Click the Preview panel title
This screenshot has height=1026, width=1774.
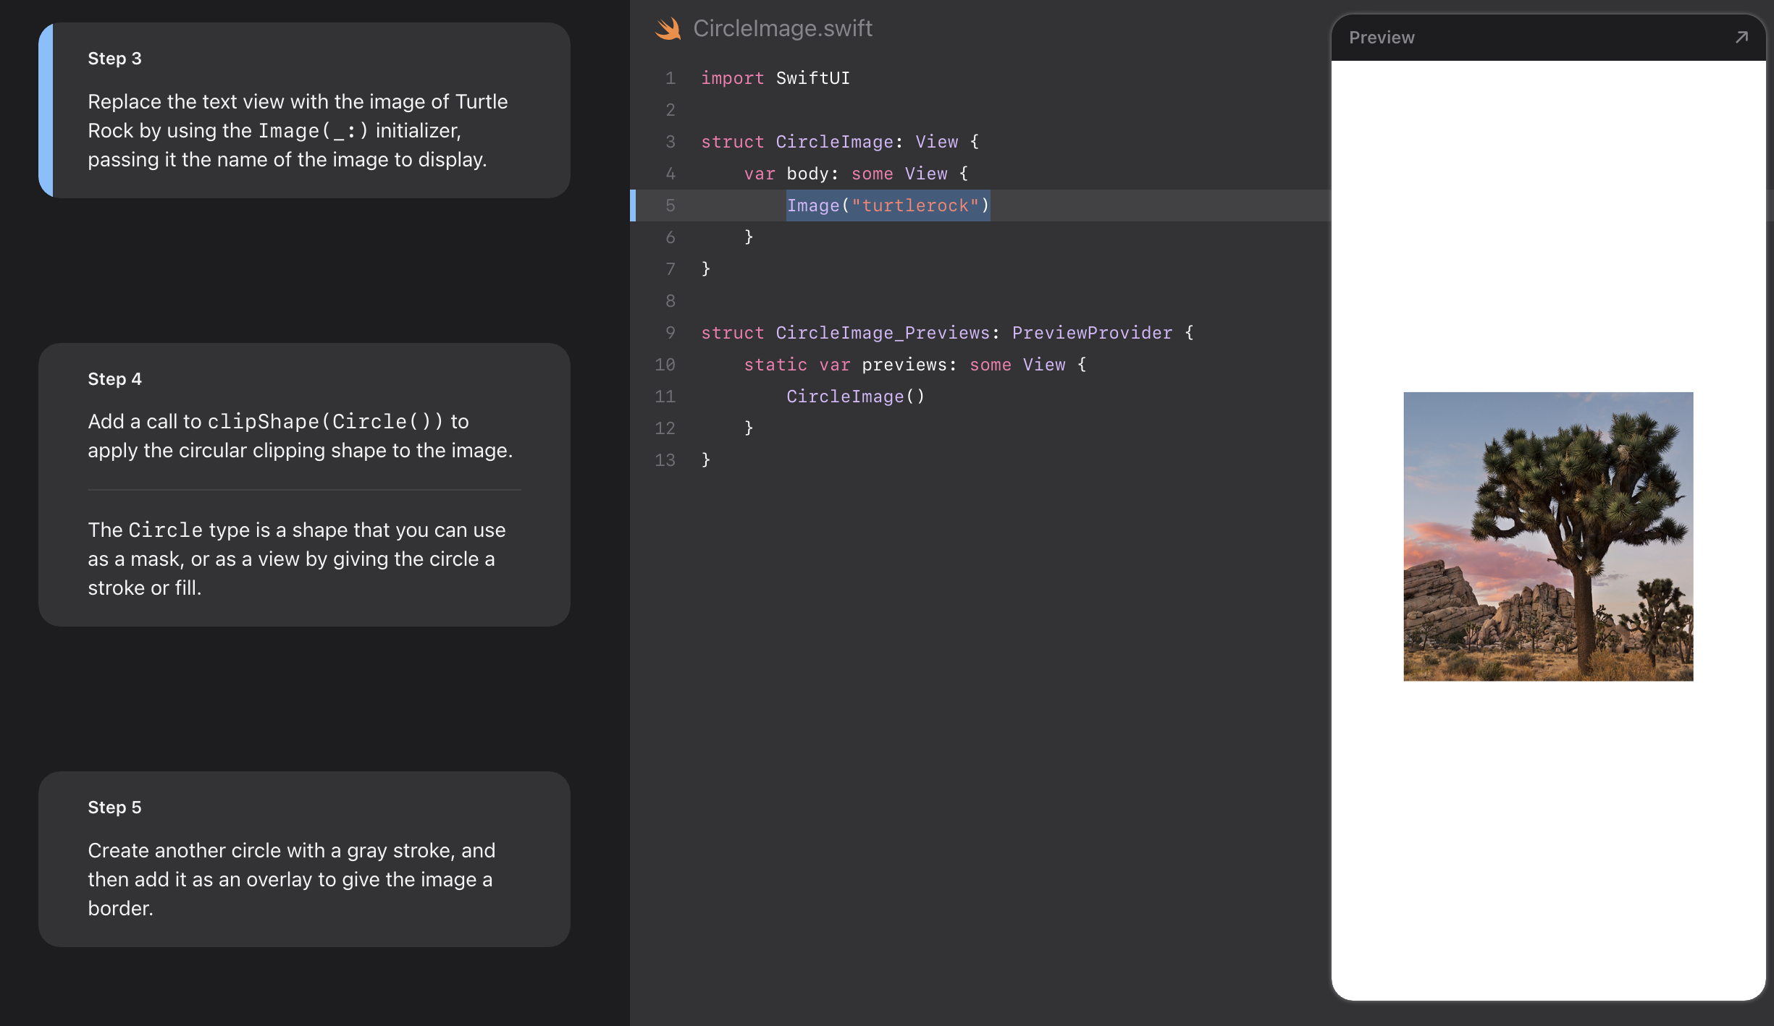pyautogui.click(x=1382, y=38)
